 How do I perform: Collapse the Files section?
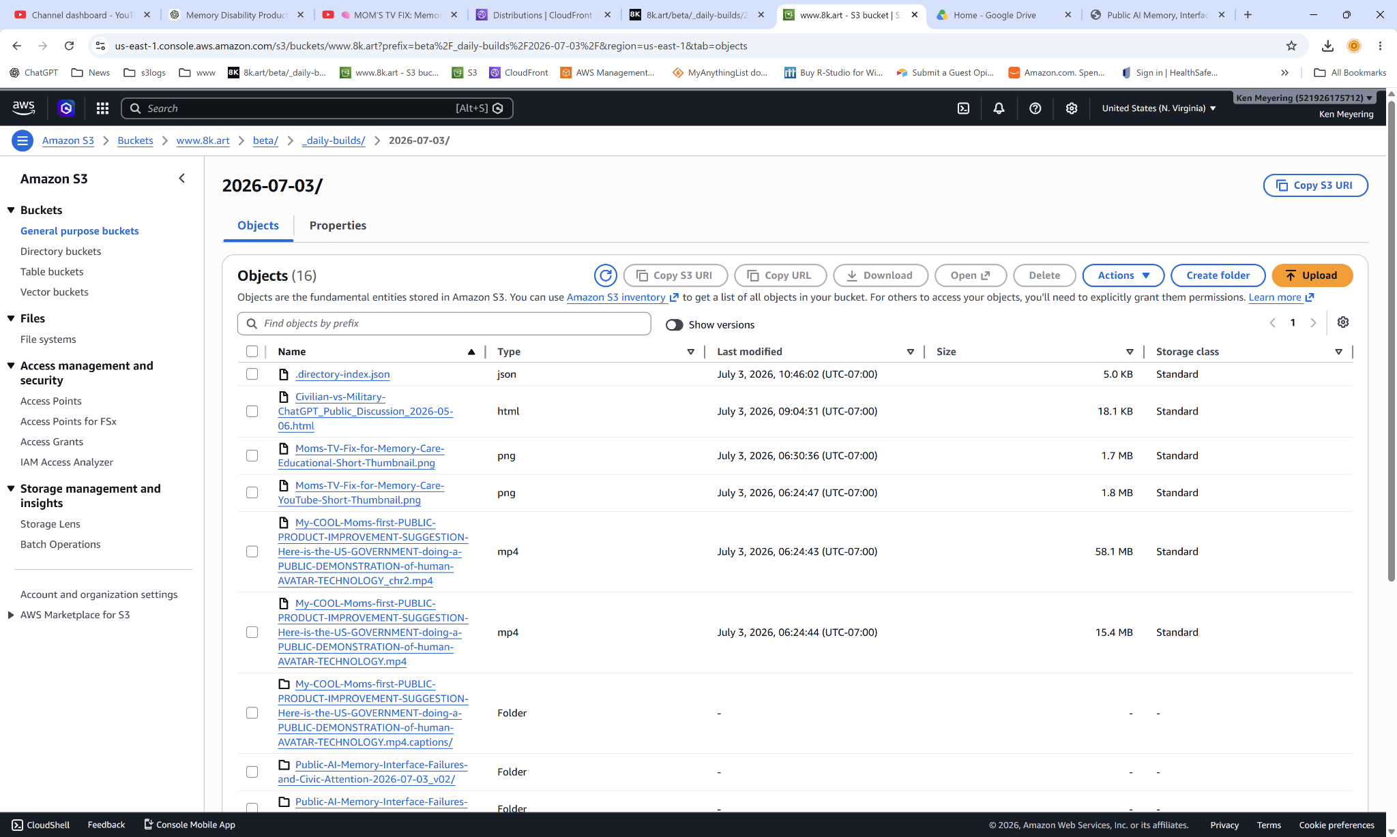point(11,318)
